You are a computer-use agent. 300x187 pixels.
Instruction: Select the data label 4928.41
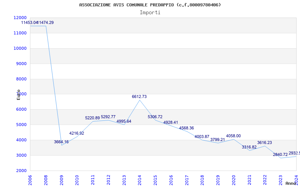coord(171,122)
